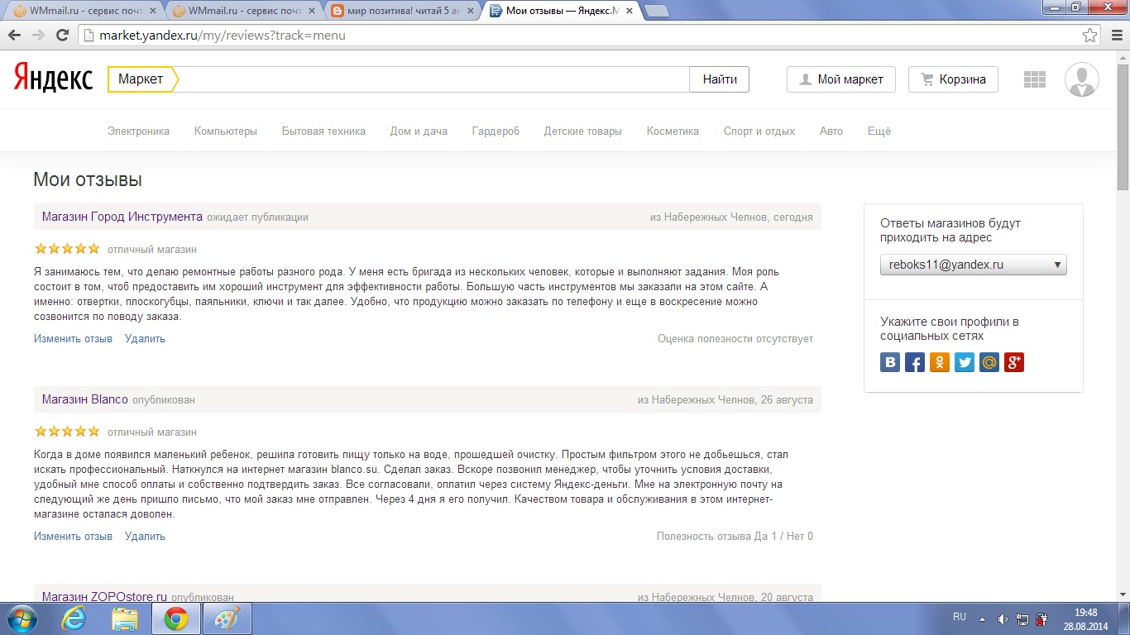
Task: Open Windows Explorer folder on taskbar
Action: pos(124,618)
